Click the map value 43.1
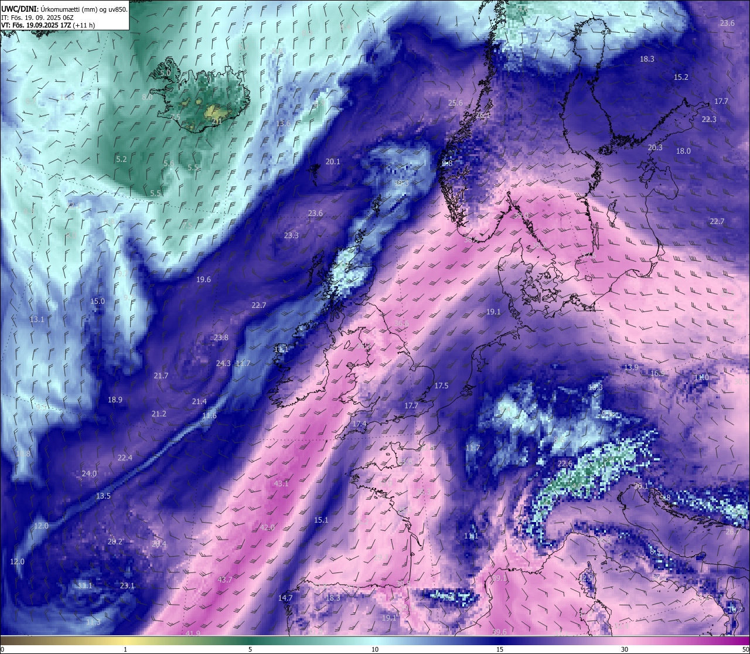Image resolution: width=750 pixels, height=654 pixels. tap(281, 484)
